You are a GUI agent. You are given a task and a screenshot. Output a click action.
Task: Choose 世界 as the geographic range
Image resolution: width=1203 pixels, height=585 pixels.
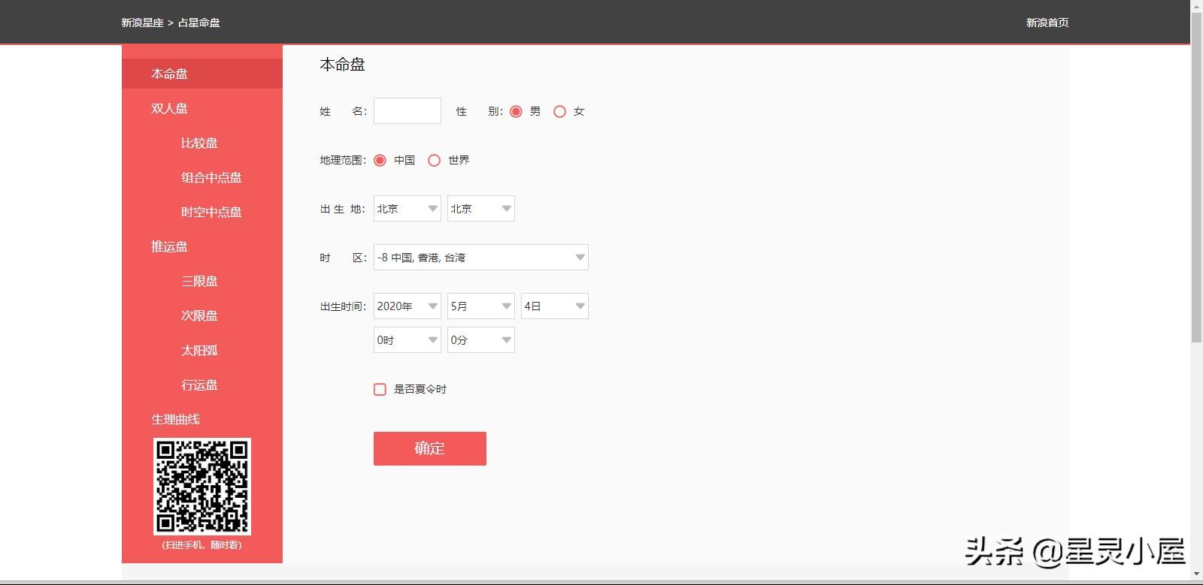[434, 160]
